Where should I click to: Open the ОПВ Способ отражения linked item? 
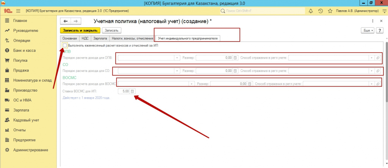click(x=378, y=58)
